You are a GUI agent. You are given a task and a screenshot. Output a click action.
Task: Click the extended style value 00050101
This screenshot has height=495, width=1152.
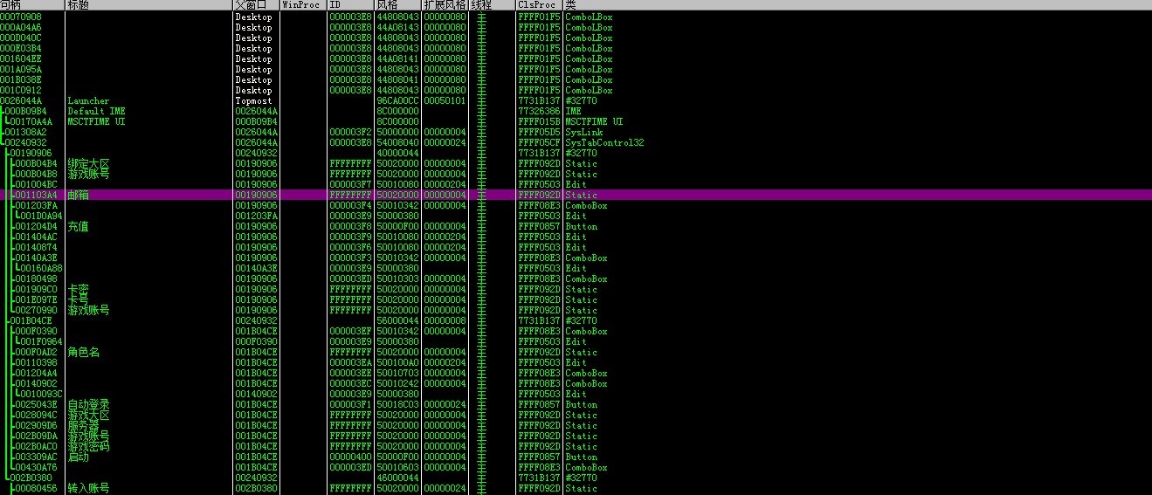445,101
